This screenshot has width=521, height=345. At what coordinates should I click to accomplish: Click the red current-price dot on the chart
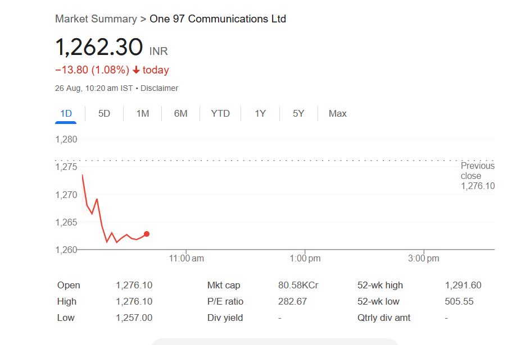click(x=147, y=234)
